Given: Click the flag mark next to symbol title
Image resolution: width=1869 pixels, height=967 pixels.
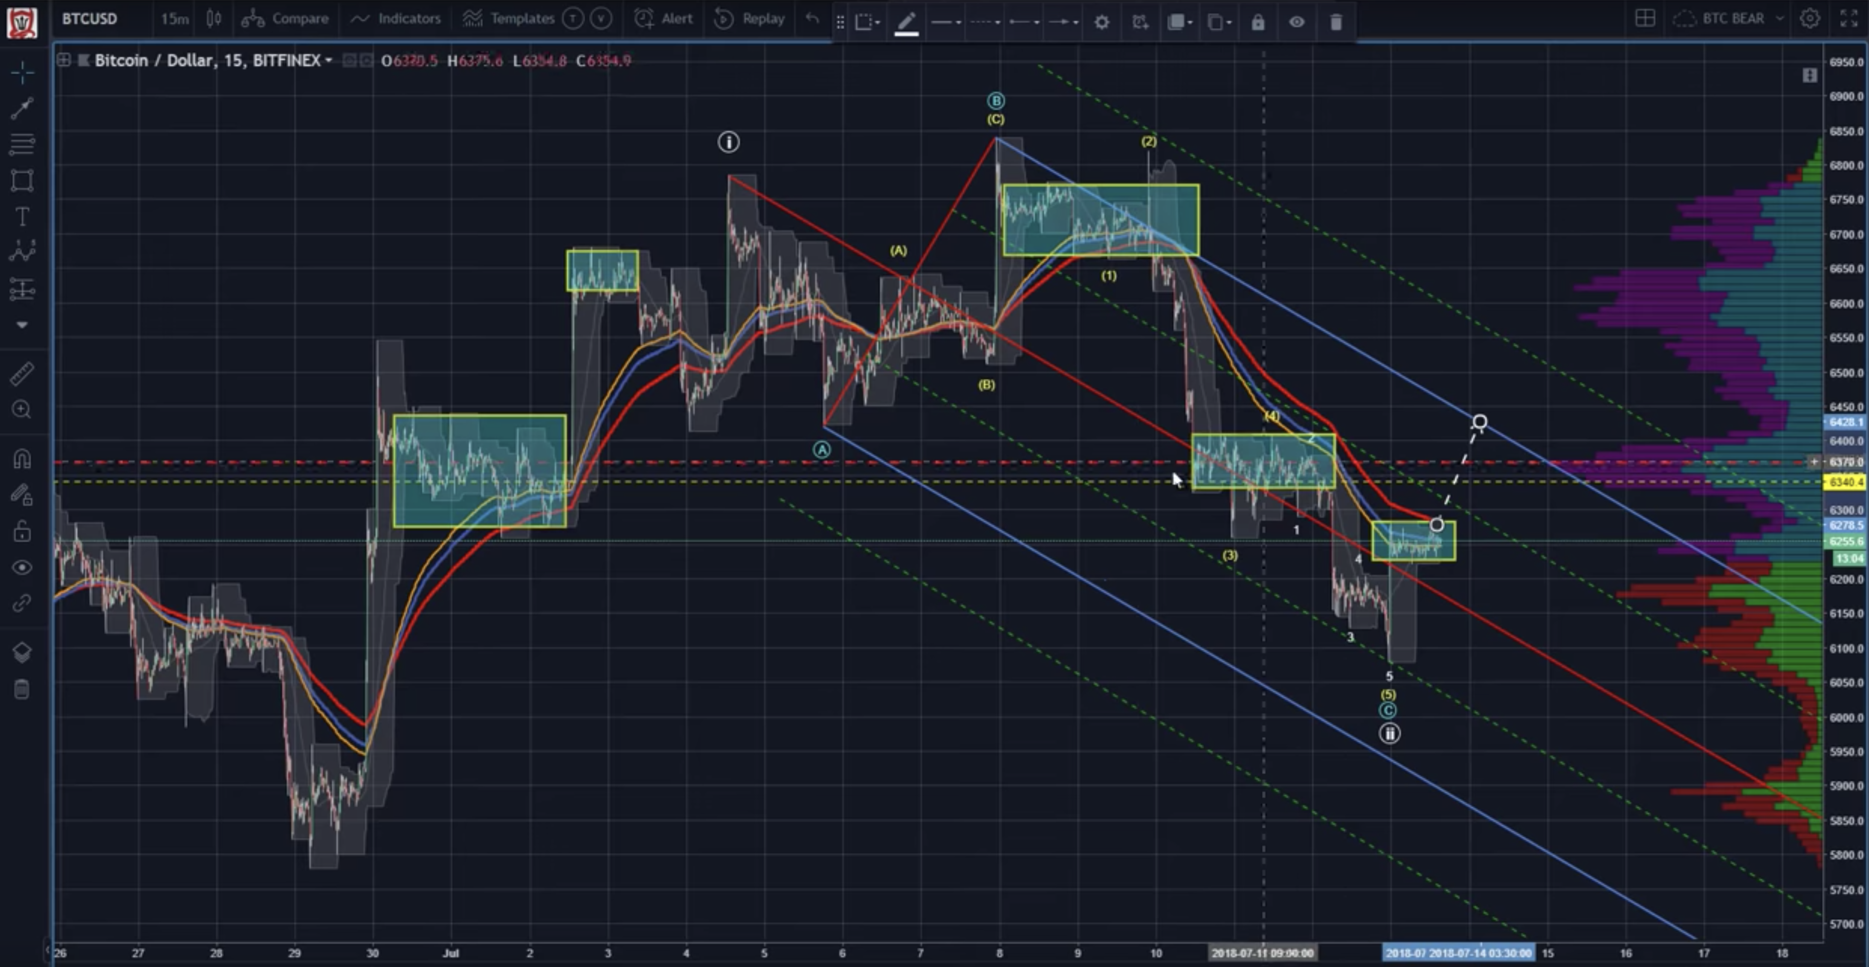Looking at the screenshot, I should click(84, 60).
